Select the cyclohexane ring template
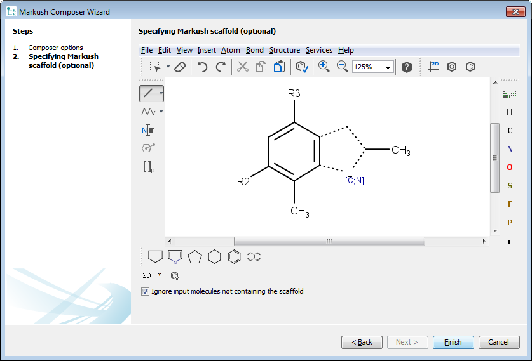 point(215,257)
